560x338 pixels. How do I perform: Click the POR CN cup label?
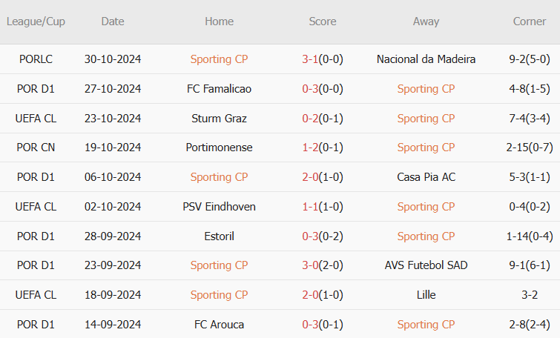click(36, 148)
